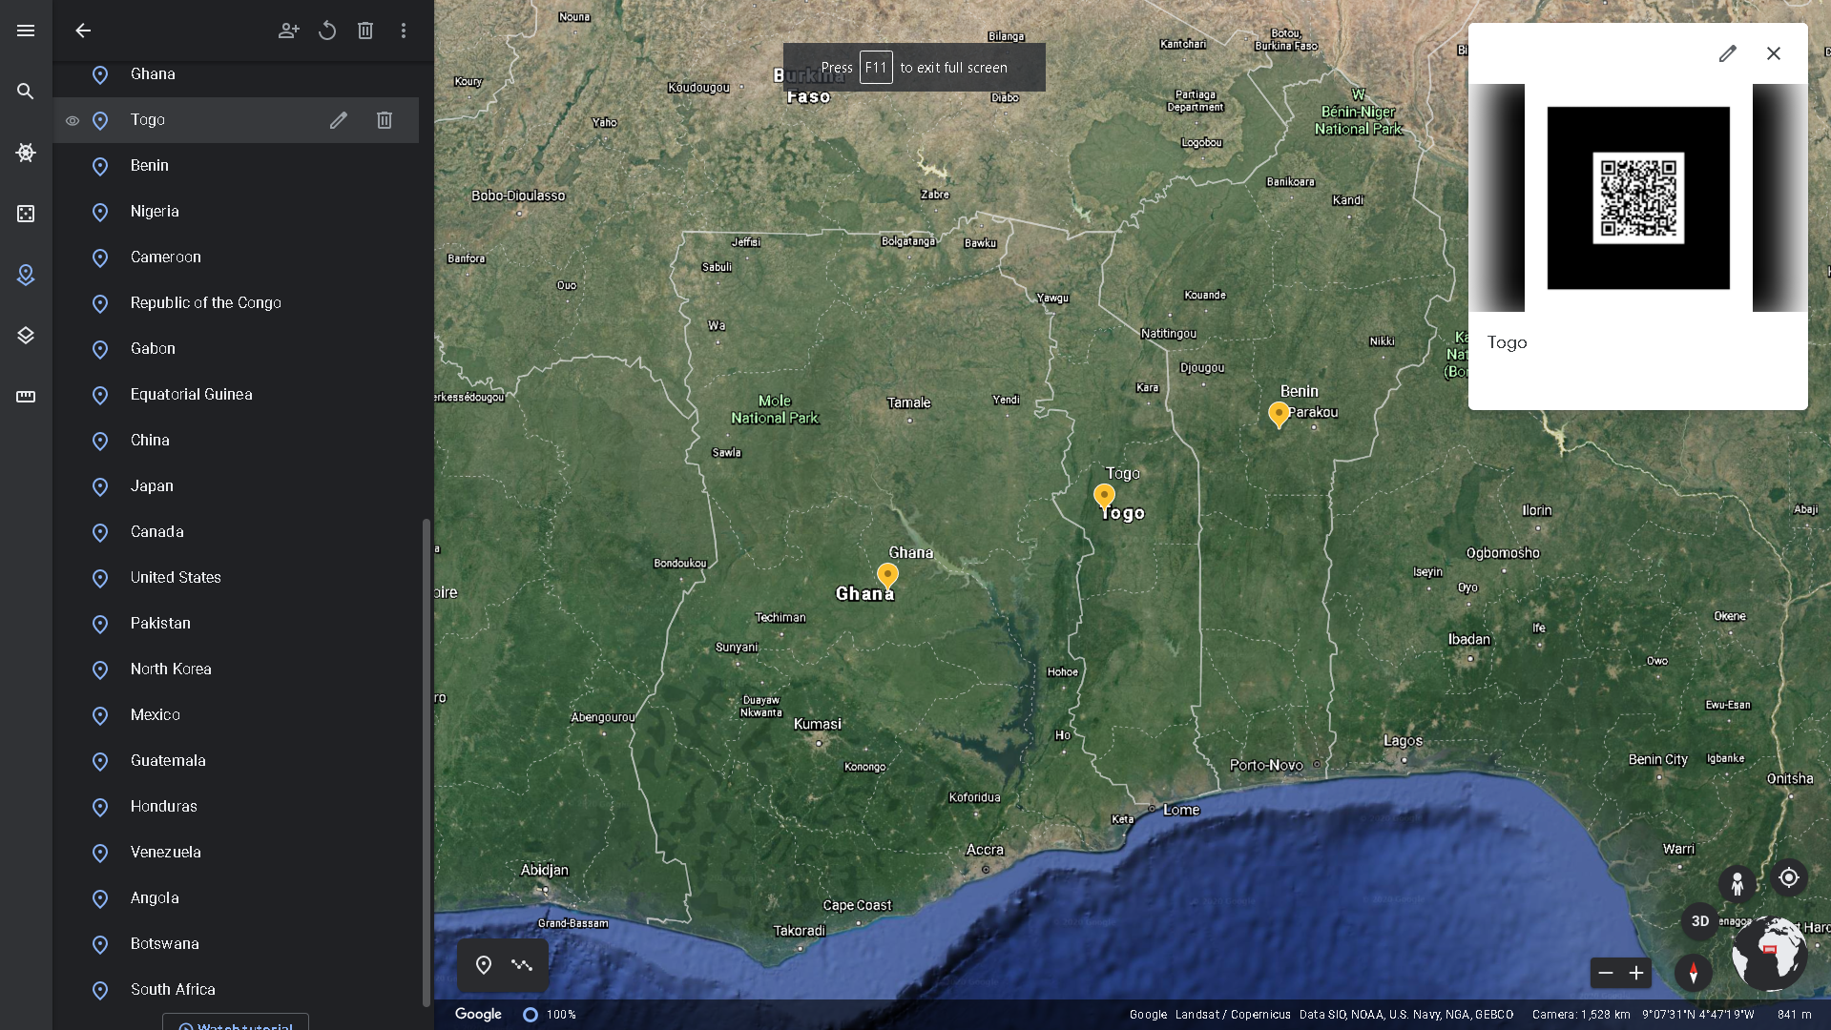
Task: Click the Togo title in info card
Action: click(x=1507, y=343)
